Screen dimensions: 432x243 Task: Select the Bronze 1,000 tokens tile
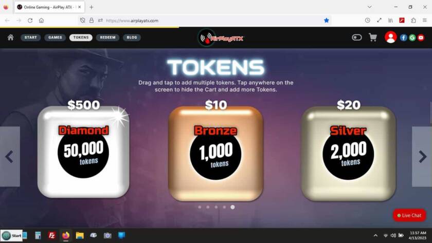(215, 154)
